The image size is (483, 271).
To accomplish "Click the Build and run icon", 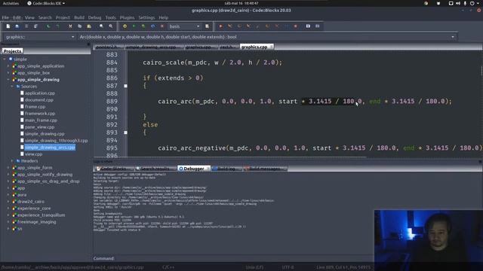I will [143, 26].
